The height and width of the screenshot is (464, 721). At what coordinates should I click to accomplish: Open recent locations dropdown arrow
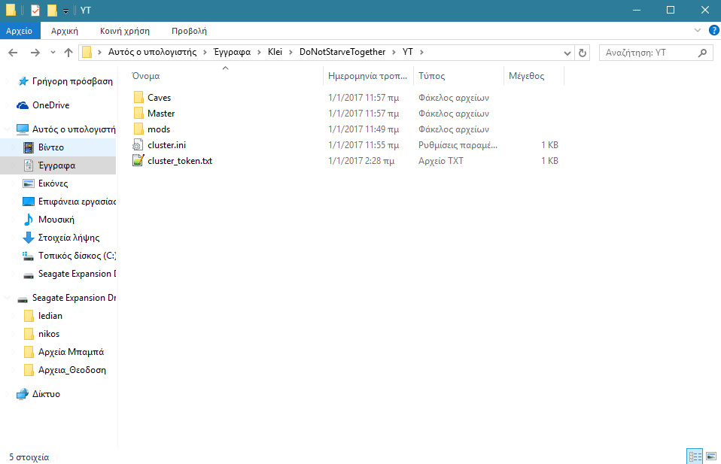[x=52, y=53]
